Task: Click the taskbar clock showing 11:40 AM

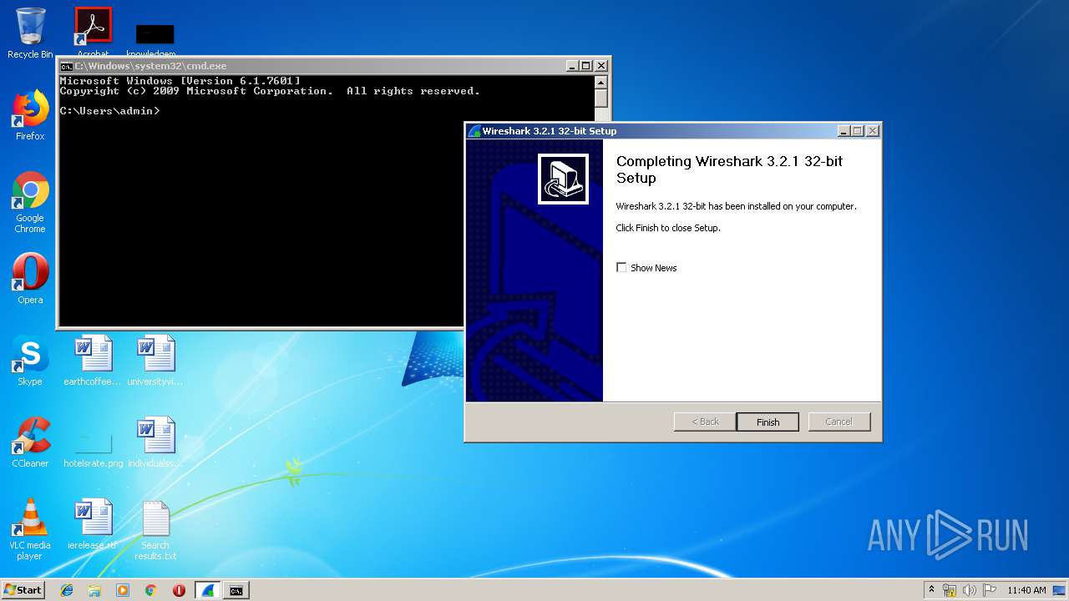Action: click(x=1026, y=590)
